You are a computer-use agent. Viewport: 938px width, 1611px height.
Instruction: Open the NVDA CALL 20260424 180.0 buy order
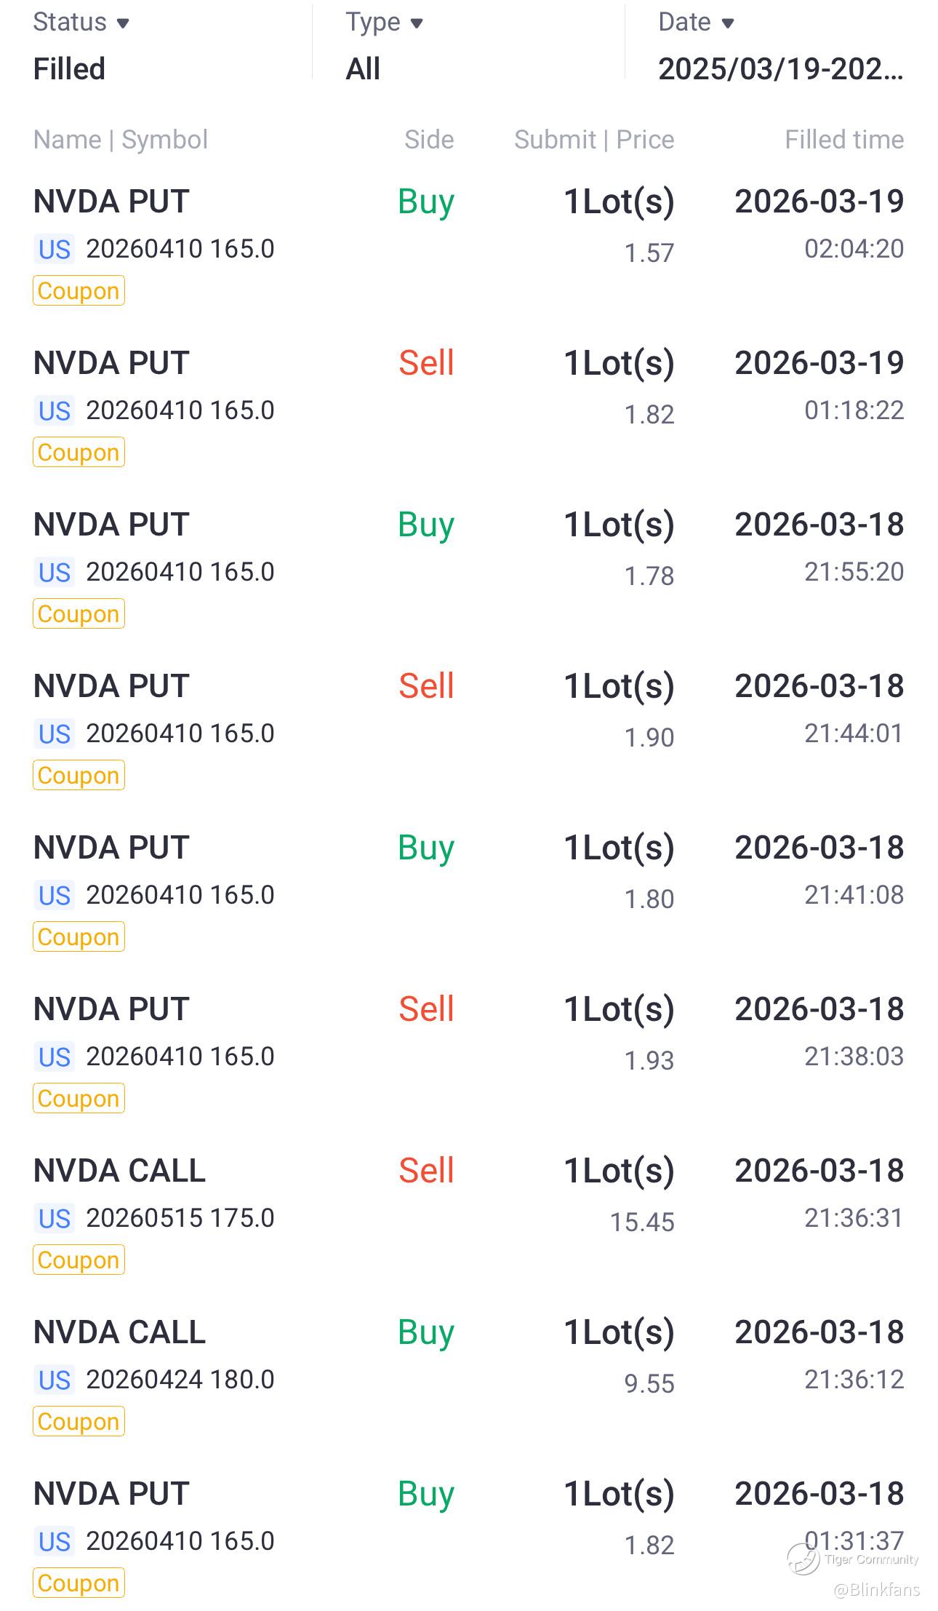465,1355
